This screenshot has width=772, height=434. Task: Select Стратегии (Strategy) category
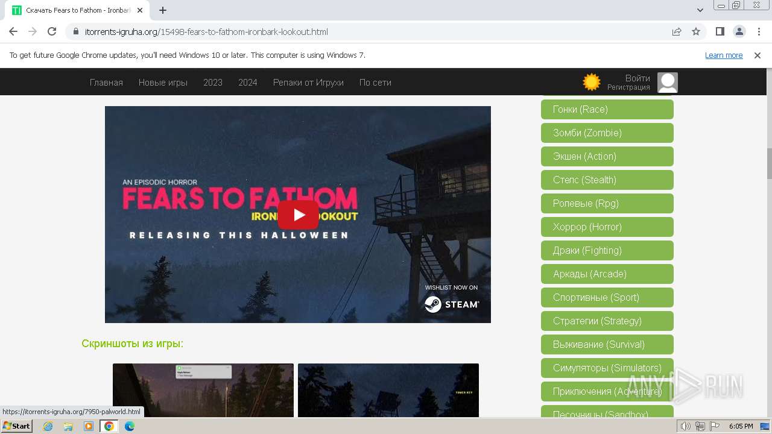point(607,321)
